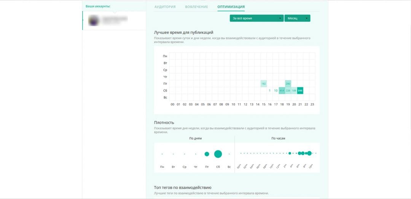The height and width of the screenshot is (199, 411).
Task: Click the heatmap cell showing 844
Action: (x=300, y=91)
